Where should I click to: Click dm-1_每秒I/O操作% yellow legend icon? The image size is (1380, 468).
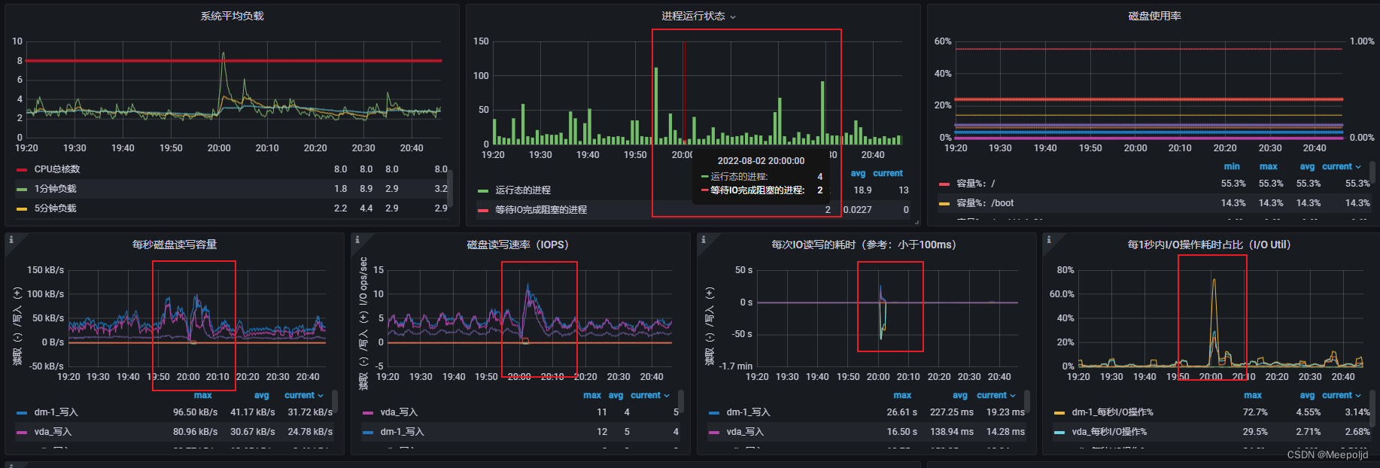click(1059, 412)
